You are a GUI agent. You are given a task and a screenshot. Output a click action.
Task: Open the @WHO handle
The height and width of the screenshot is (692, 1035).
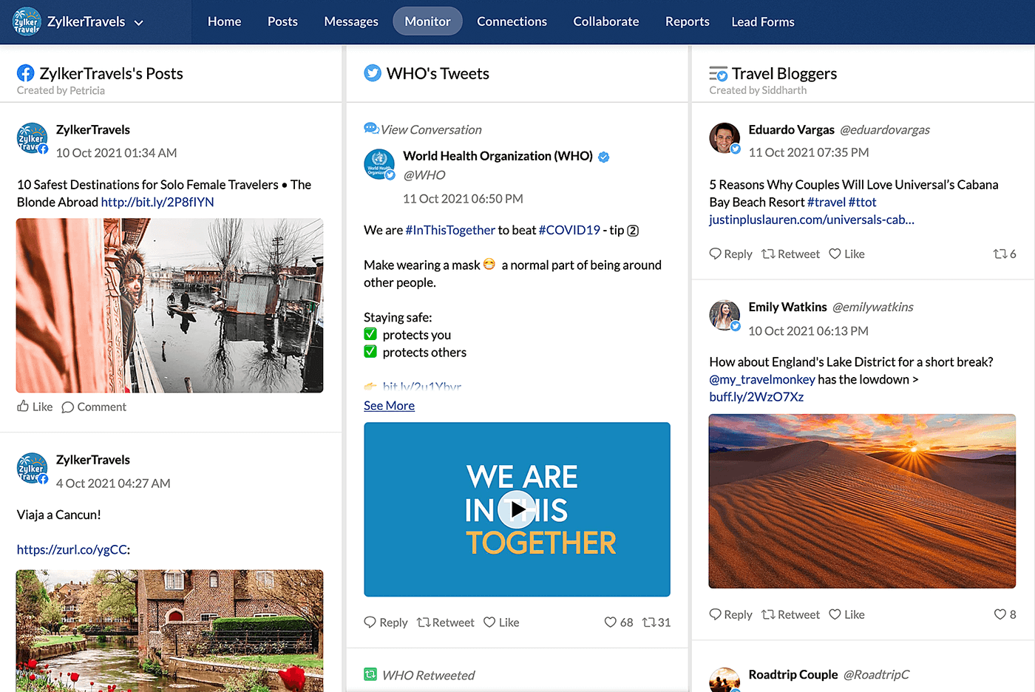(x=424, y=175)
